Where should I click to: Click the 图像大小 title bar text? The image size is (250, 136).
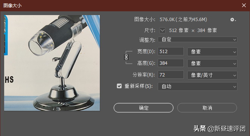(12, 5)
